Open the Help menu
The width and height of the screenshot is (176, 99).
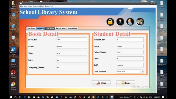tap(30, 6)
